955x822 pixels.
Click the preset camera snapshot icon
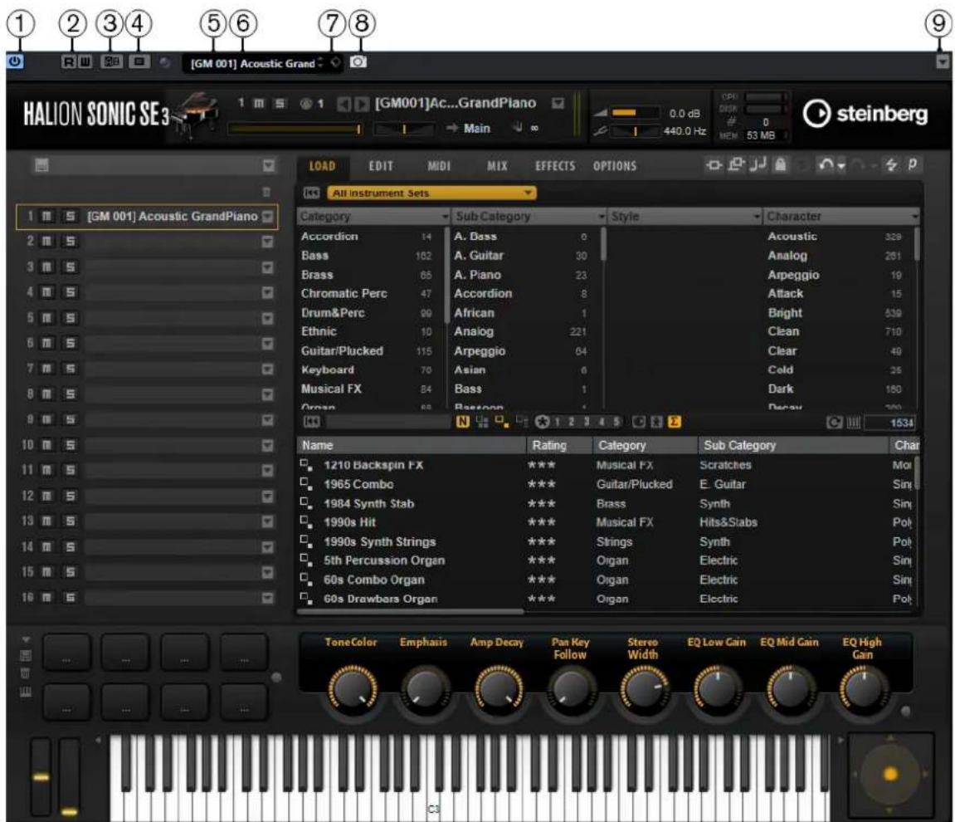[x=358, y=62]
